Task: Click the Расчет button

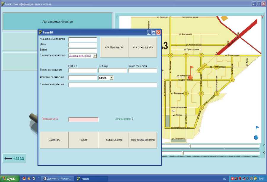Action: coord(83,140)
